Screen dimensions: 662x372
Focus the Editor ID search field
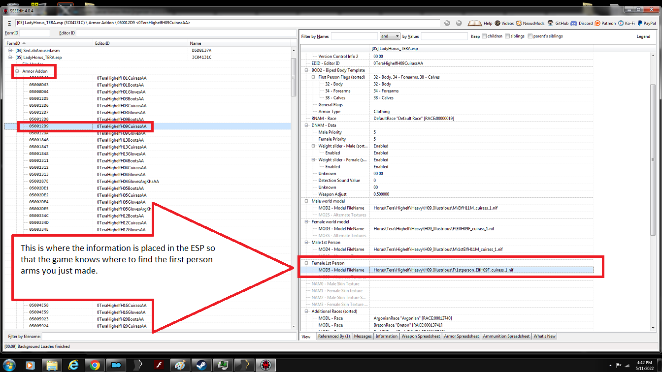pyautogui.click(x=186, y=33)
